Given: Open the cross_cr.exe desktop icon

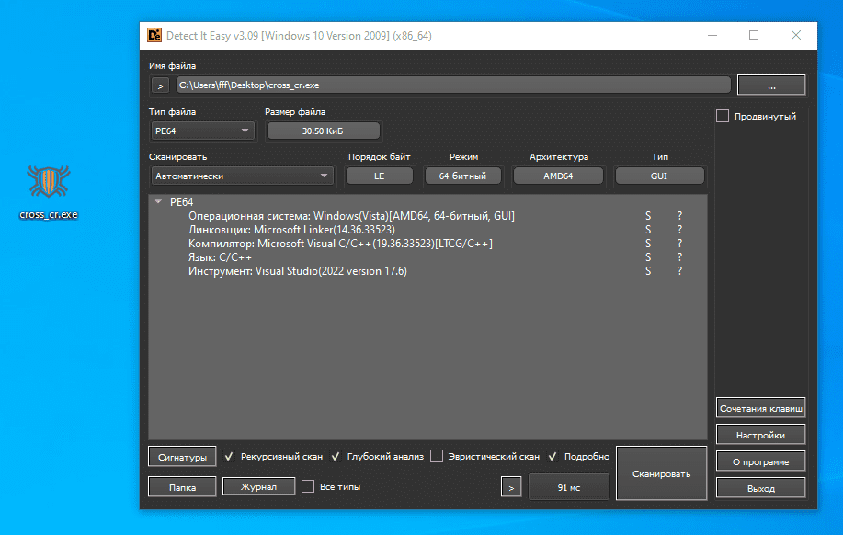Looking at the screenshot, I should (49, 185).
